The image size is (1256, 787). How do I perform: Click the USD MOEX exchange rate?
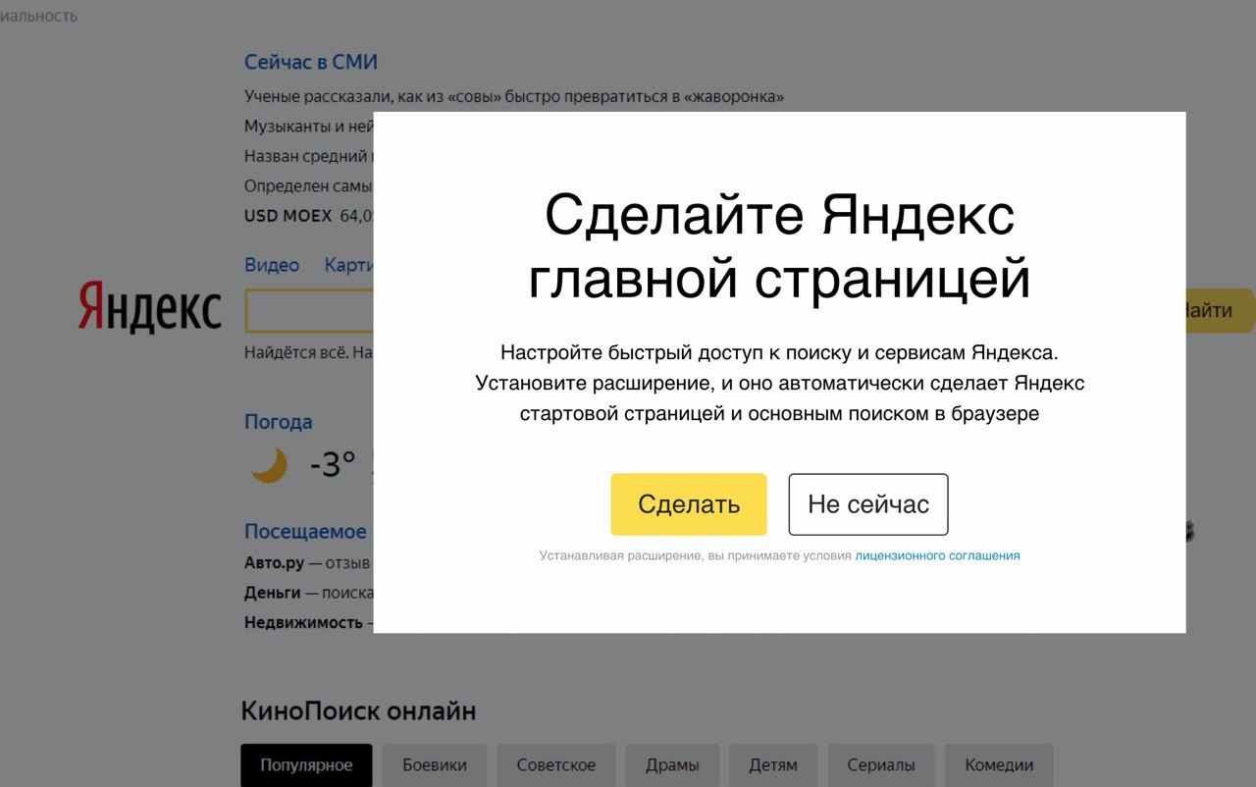(x=309, y=216)
